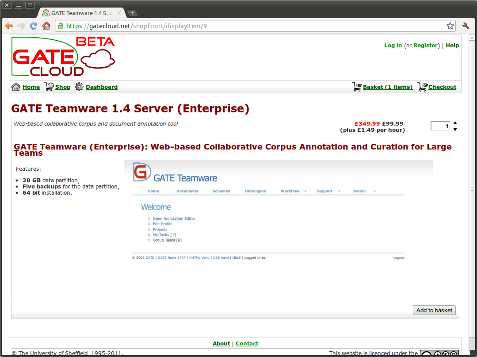Increase quantity with the up arrow
Screen dimensions: 477x357
pos(455,123)
